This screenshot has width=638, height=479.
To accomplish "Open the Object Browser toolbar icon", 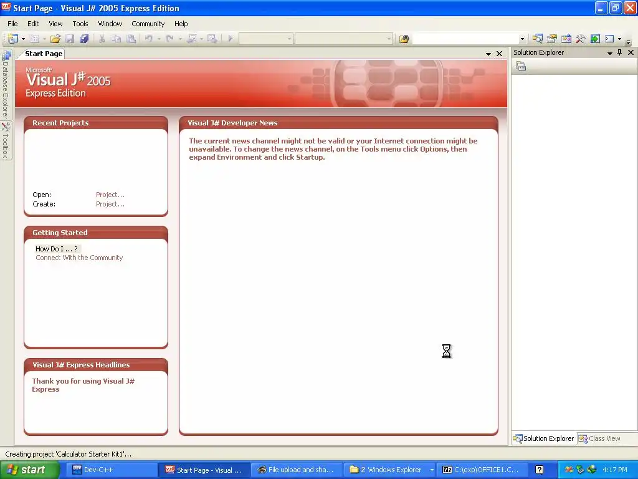I will coord(566,39).
